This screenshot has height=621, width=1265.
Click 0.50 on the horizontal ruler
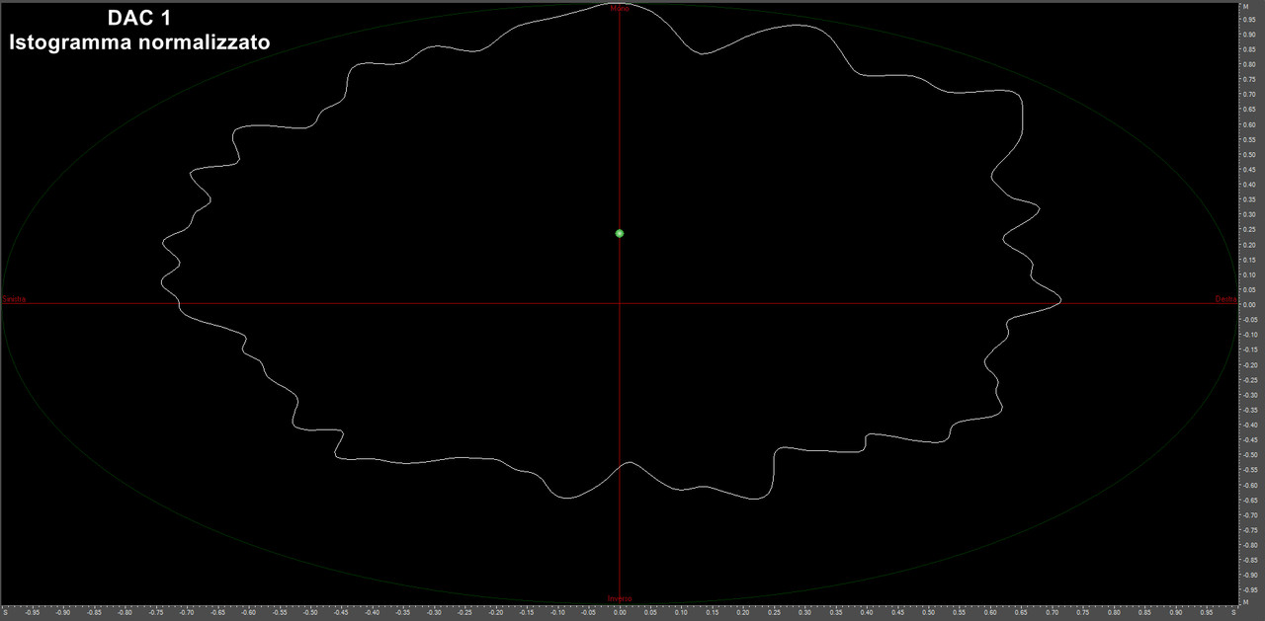(x=929, y=613)
